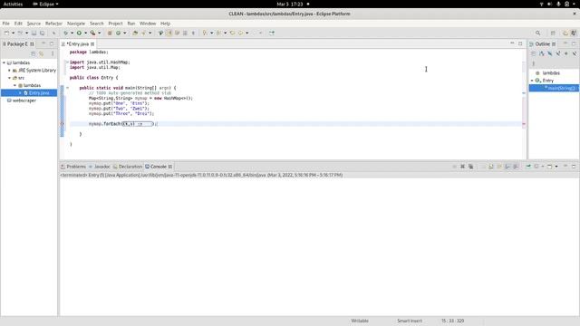Expand JRE System Library node

pyautogui.click(x=10, y=71)
